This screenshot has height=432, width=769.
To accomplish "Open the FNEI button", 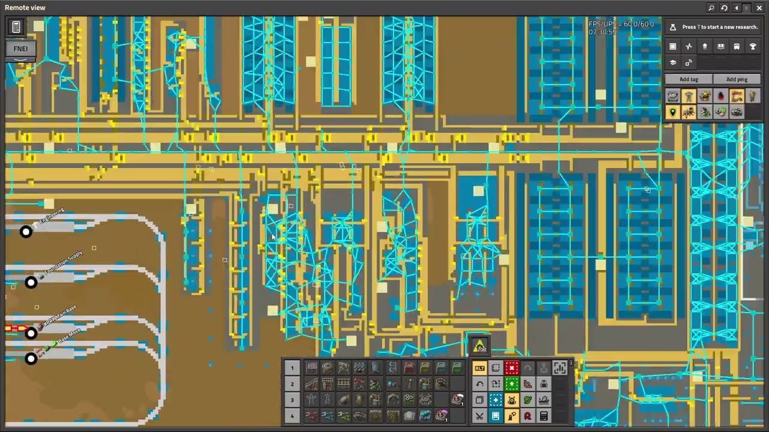I will (x=20, y=49).
